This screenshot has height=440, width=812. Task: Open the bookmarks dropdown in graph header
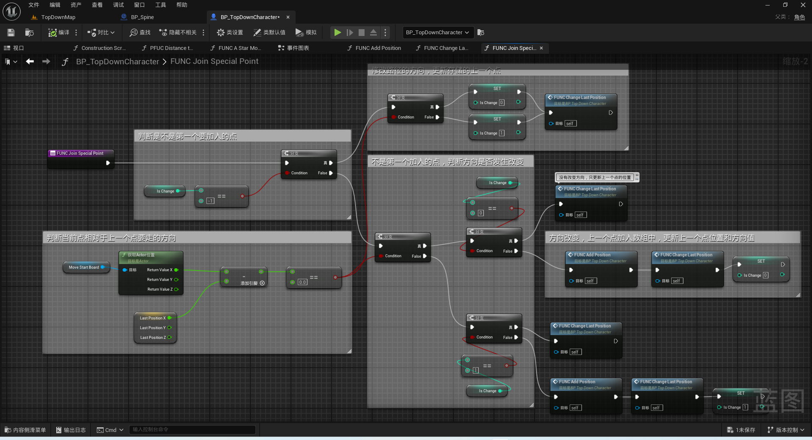(x=11, y=62)
